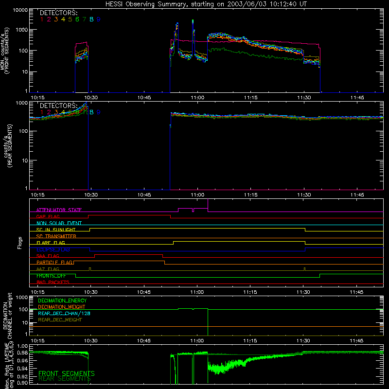
Task: Click the 10:15 time tick under the decimation panel
Action: click(38, 341)
